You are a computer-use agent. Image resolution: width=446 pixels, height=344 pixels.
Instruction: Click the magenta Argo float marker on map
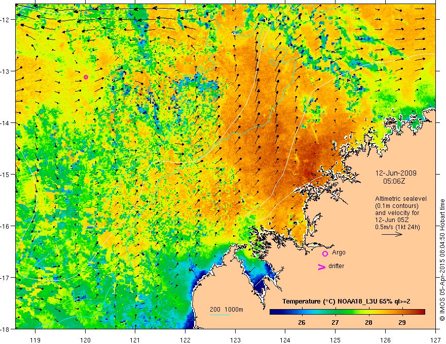click(x=86, y=77)
